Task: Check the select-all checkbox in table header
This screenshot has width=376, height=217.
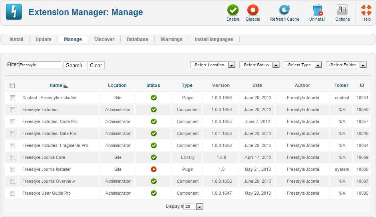Action: point(12,85)
